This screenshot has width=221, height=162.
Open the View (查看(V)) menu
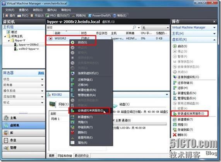24,10
